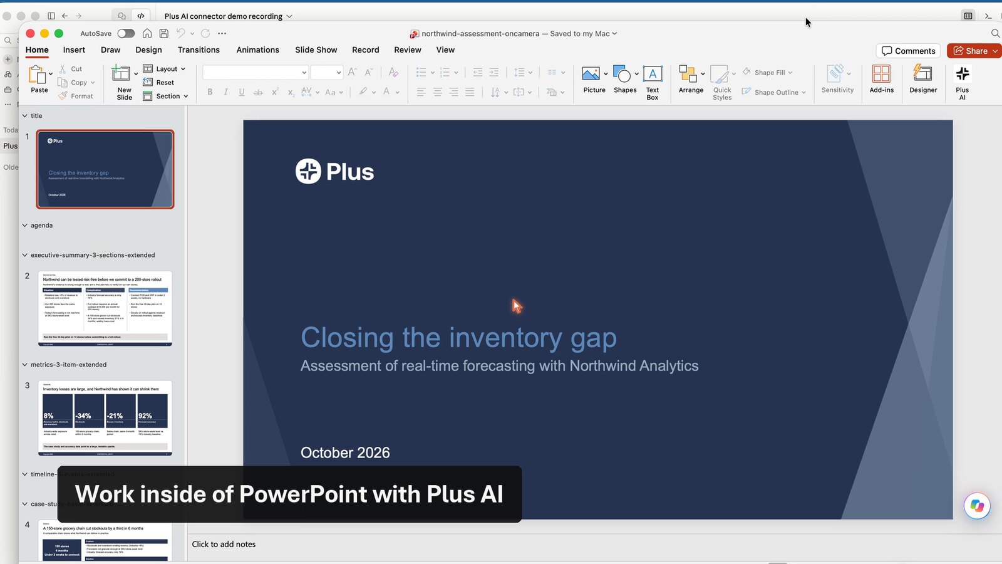The height and width of the screenshot is (564, 1002).
Task: Select slide 2 thumbnail
Action: point(105,308)
